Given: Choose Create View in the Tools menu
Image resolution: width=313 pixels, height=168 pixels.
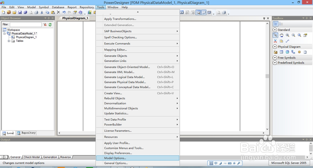Looking at the screenshot, I should pos(138,93).
